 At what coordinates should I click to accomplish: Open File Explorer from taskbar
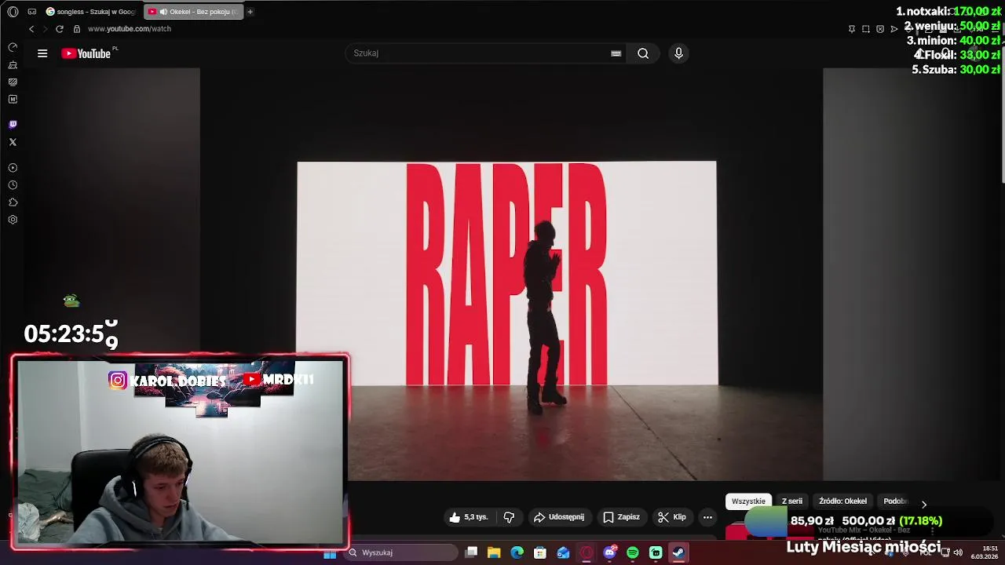point(494,552)
